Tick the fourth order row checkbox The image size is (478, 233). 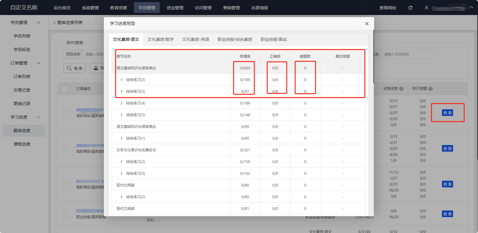(65, 214)
